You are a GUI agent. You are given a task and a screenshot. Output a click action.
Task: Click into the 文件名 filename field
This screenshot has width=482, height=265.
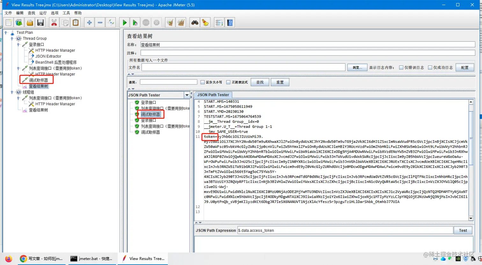(244, 67)
